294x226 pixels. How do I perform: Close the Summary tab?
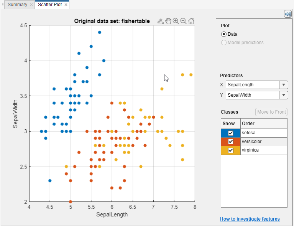(x=31, y=5)
